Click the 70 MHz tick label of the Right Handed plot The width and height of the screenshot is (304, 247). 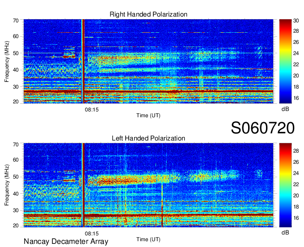[x=16, y=21]
